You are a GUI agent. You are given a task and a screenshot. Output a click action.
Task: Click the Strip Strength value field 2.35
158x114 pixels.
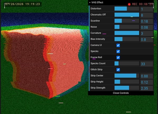coord(147,88)
